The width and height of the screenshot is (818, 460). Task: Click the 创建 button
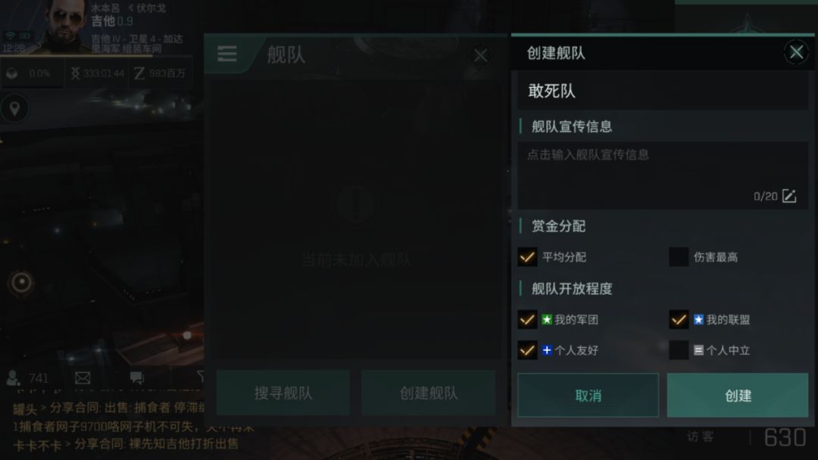point(738,396)
